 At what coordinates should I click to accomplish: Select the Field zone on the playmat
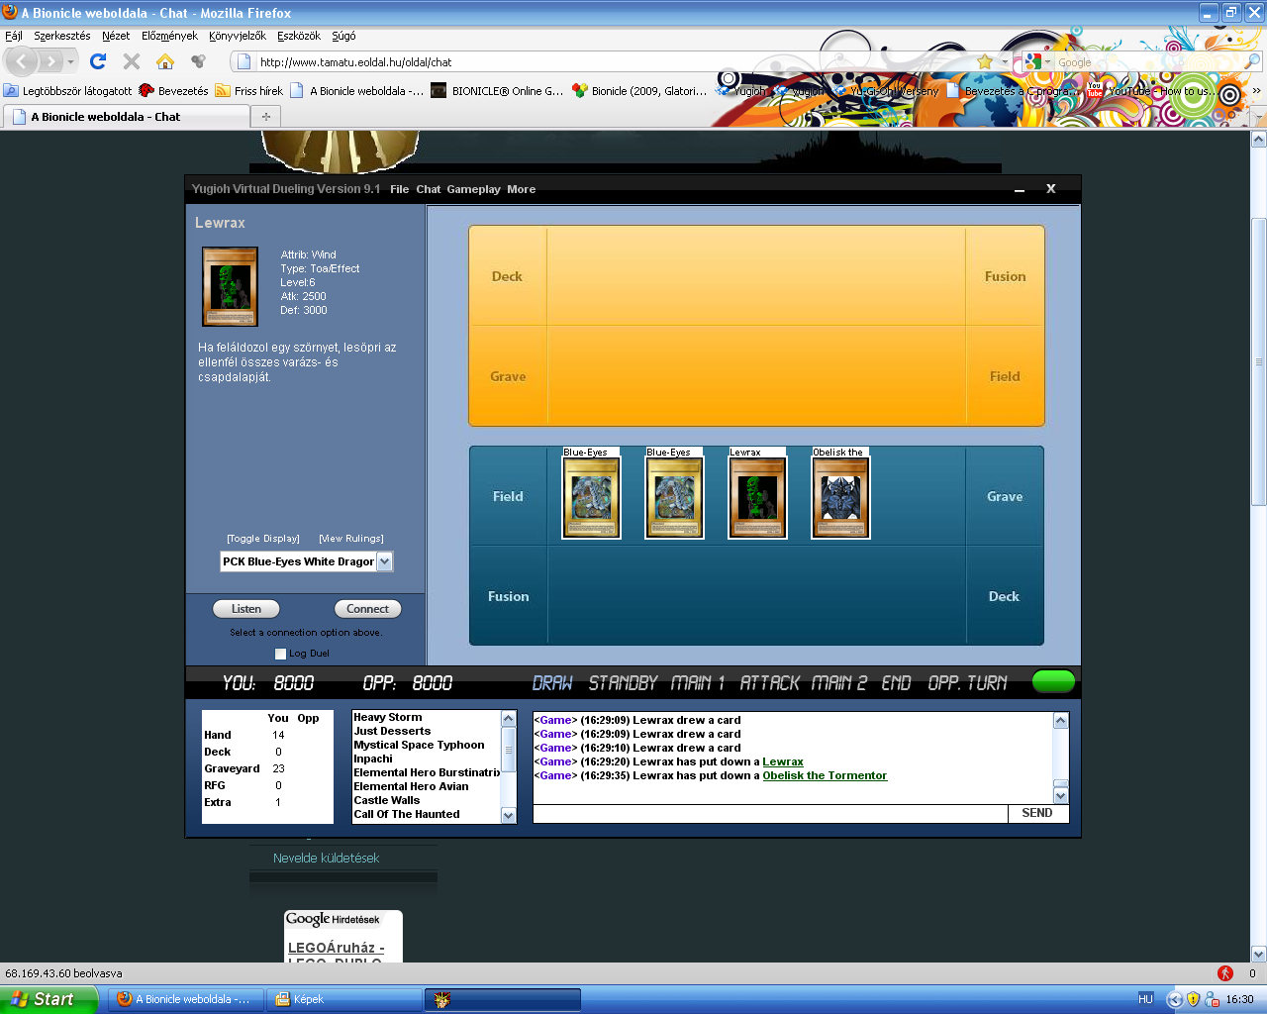[x=508, y=496]
